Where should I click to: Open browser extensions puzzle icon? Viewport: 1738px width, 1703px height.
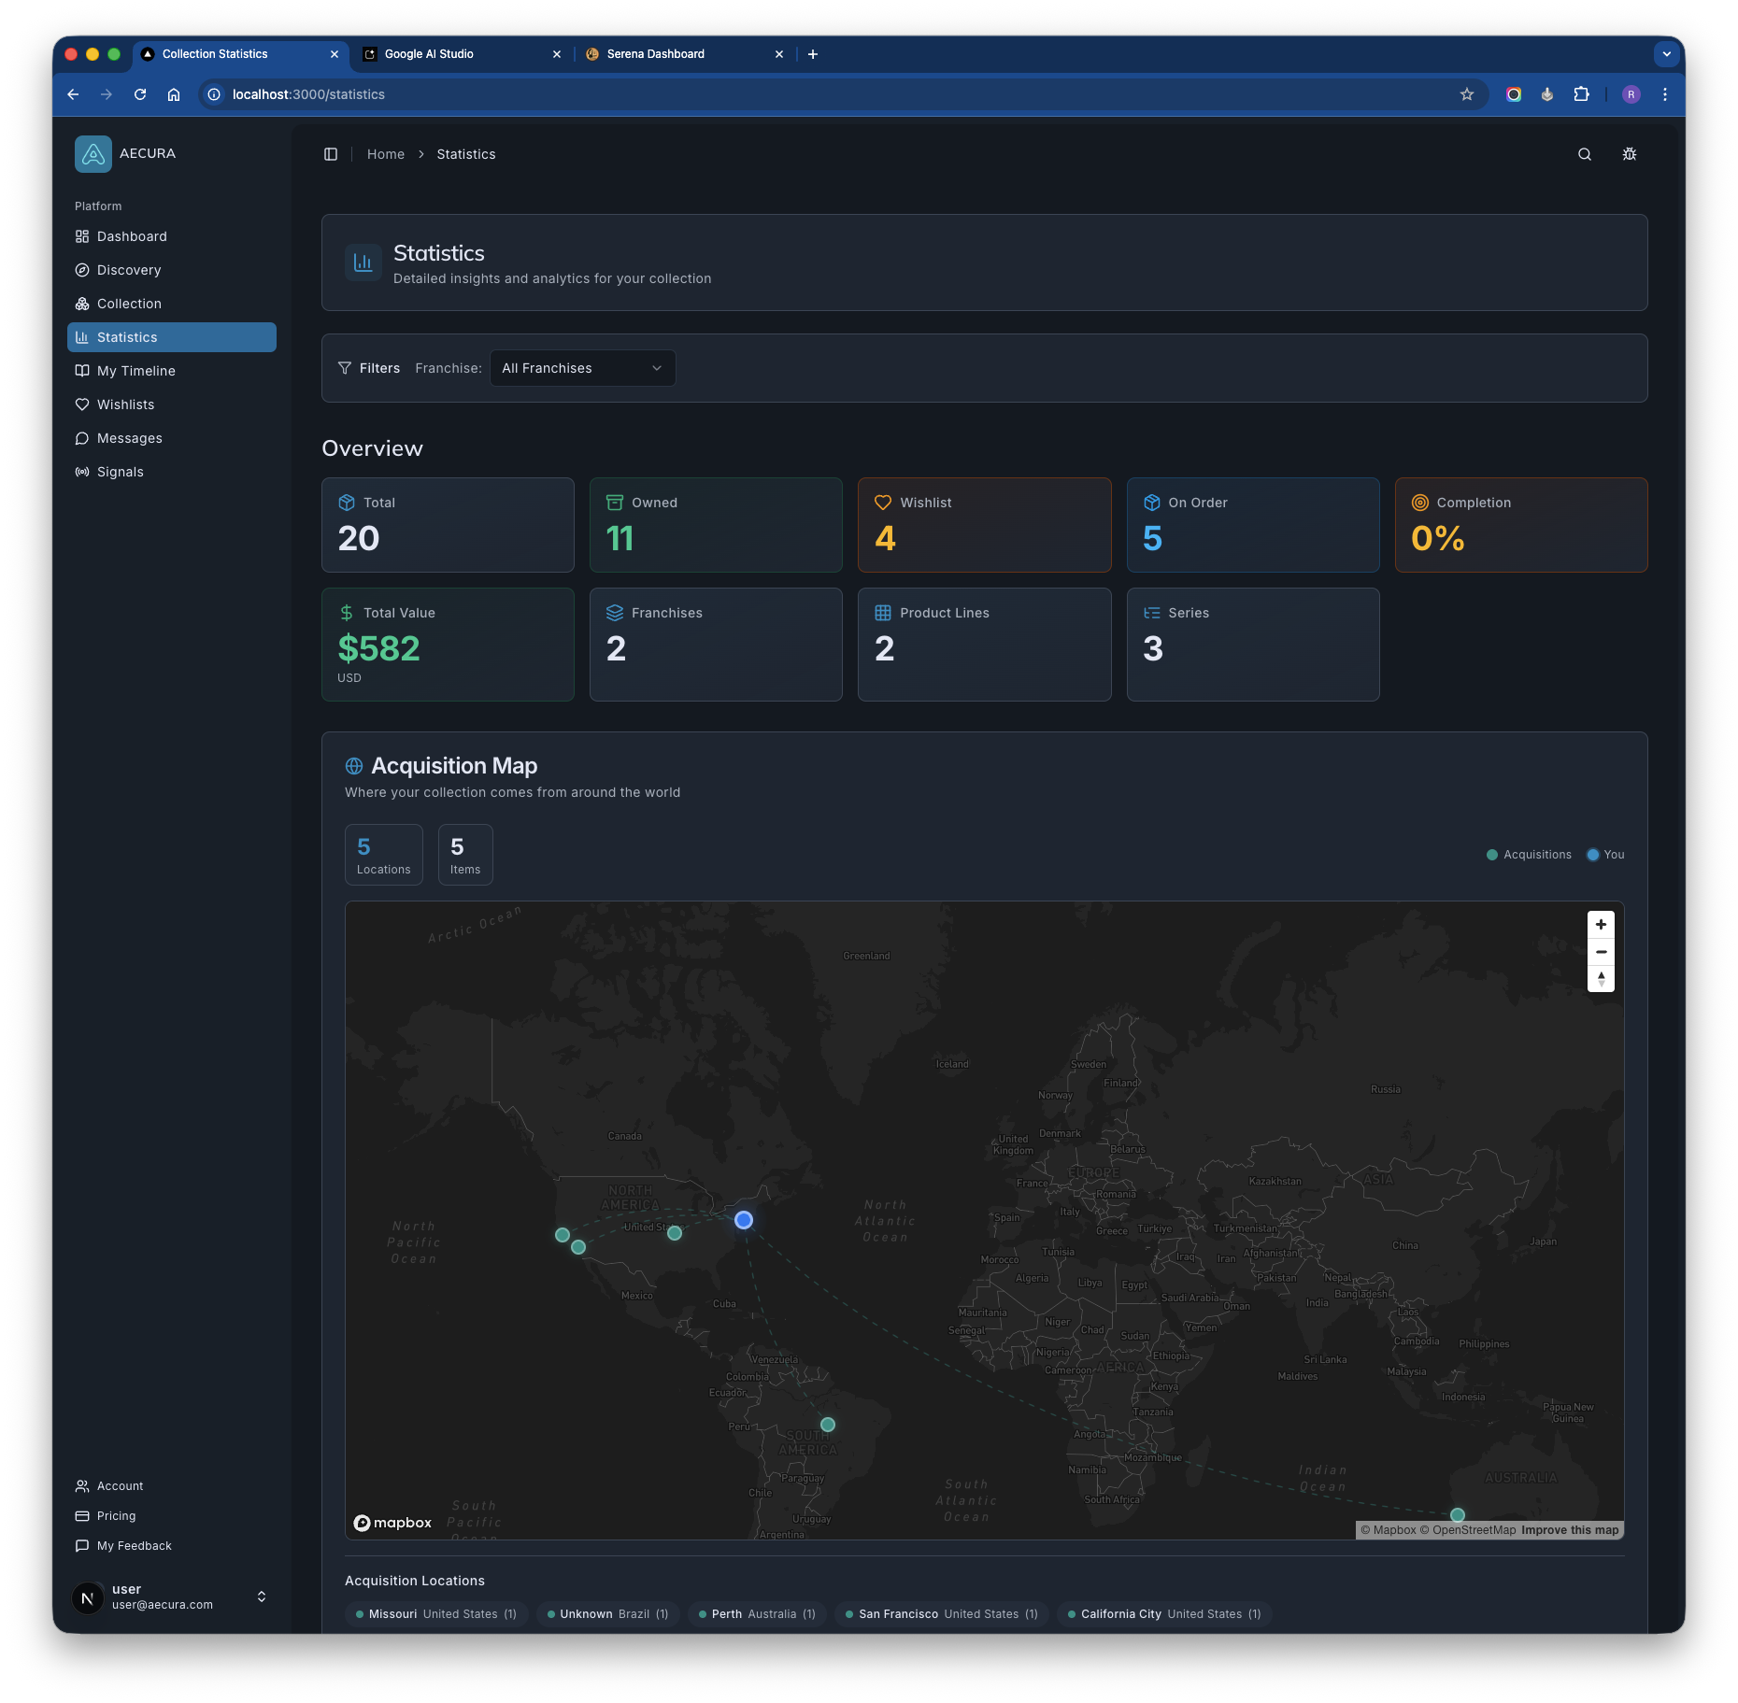point(1581,94)
